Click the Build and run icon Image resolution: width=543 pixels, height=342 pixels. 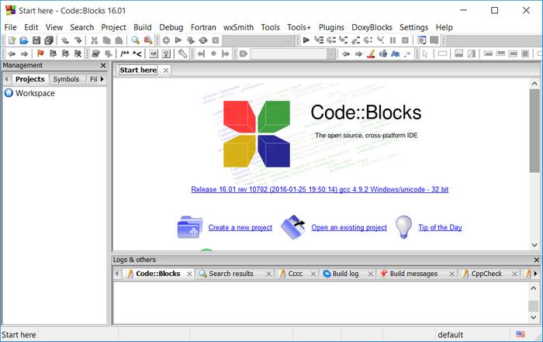click(x=191, y=40)
